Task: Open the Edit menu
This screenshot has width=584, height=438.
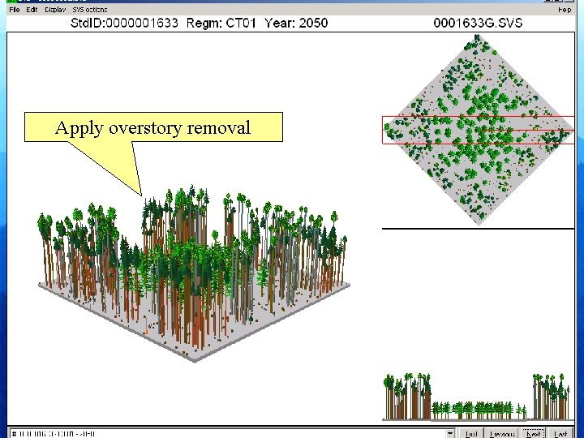Action: point(32,10)
